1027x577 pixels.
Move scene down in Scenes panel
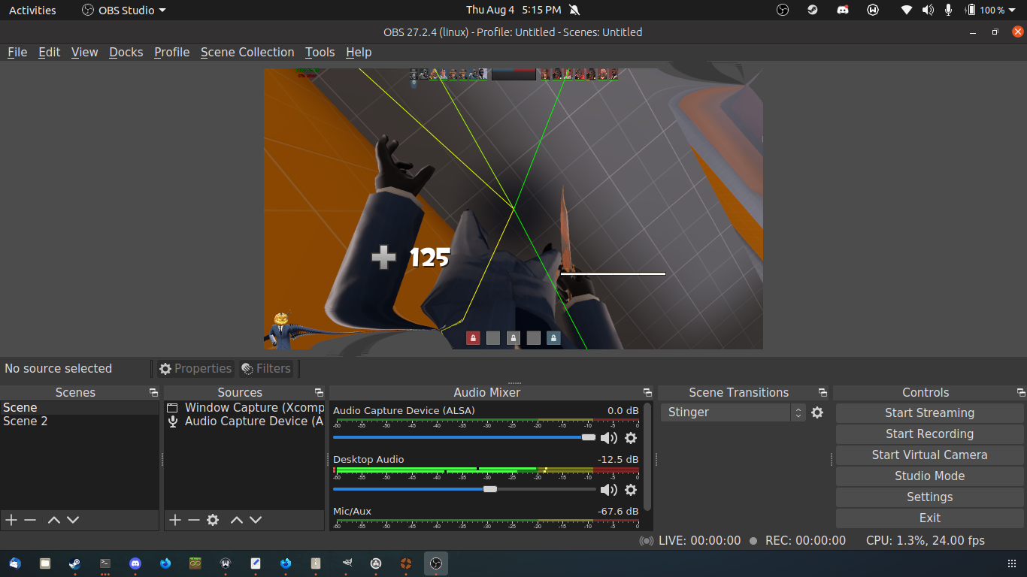(73, 520)
